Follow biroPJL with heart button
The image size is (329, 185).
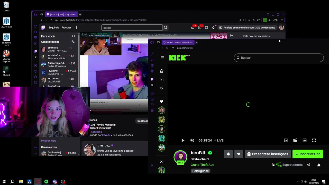coord(239,154)
